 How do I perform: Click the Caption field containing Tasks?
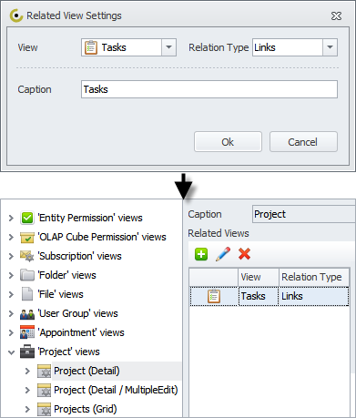[209, 89]
